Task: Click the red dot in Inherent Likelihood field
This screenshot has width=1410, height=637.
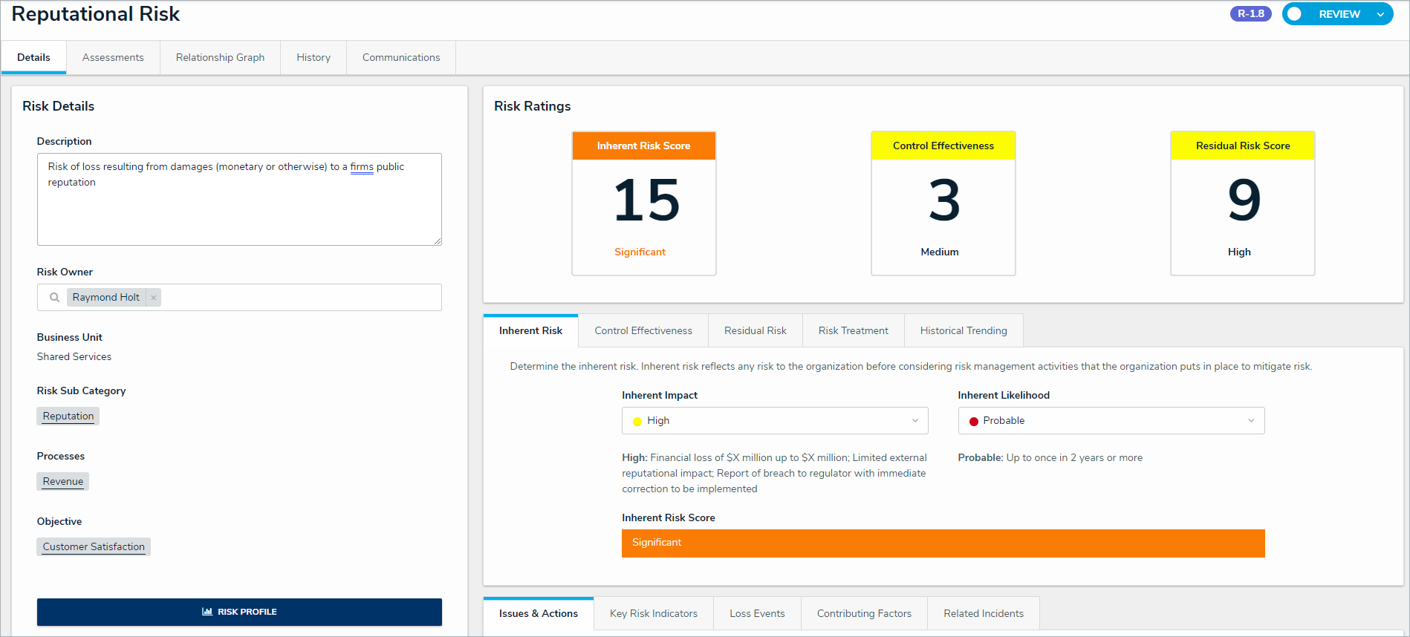Action: click(974, 421)
